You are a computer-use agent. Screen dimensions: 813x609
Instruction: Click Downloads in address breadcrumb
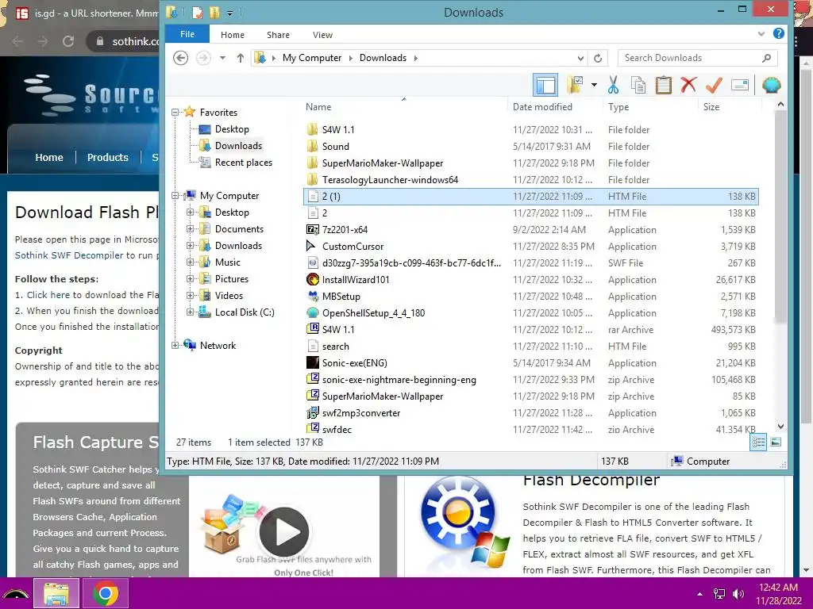click(383, 58)
